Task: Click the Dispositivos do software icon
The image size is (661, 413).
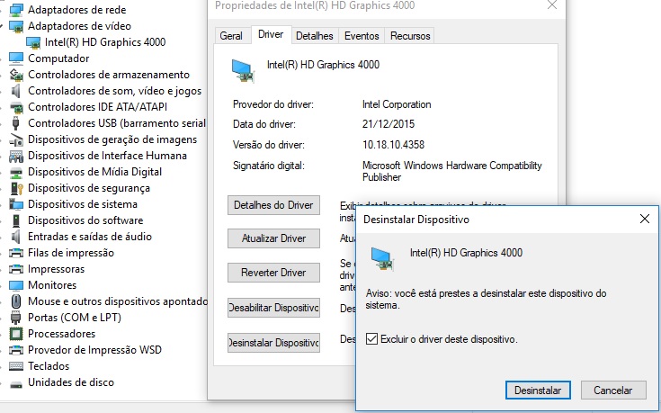Action: 16,220
